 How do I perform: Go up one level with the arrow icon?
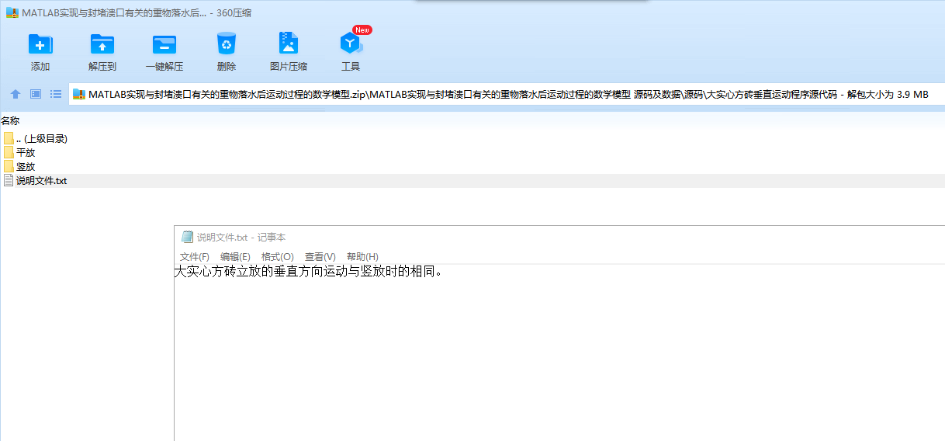pos(15,94)
